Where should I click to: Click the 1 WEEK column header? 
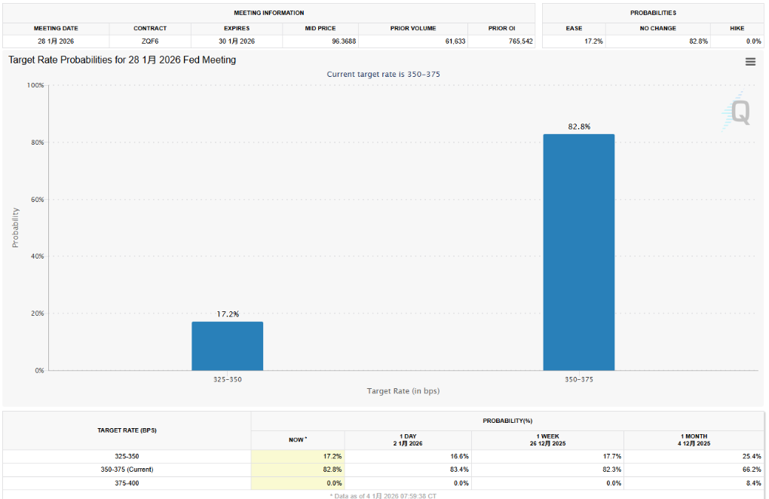click(x=547, y=439)
